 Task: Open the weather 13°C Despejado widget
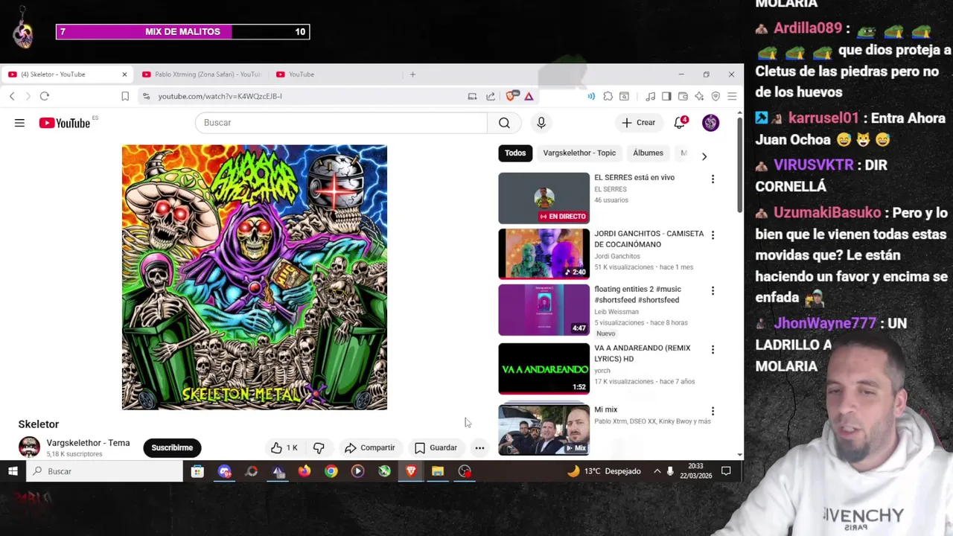(604, 471)
